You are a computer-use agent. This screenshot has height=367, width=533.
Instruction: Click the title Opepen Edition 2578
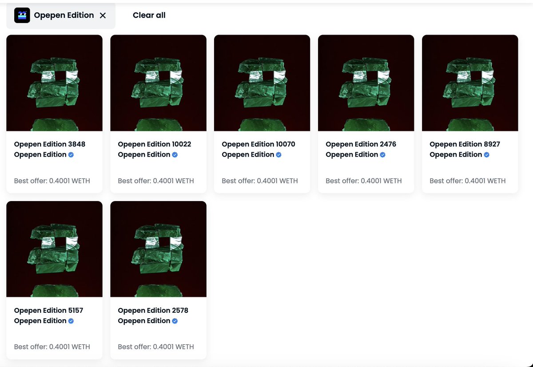pyautogui.click(x=153, y=310)
